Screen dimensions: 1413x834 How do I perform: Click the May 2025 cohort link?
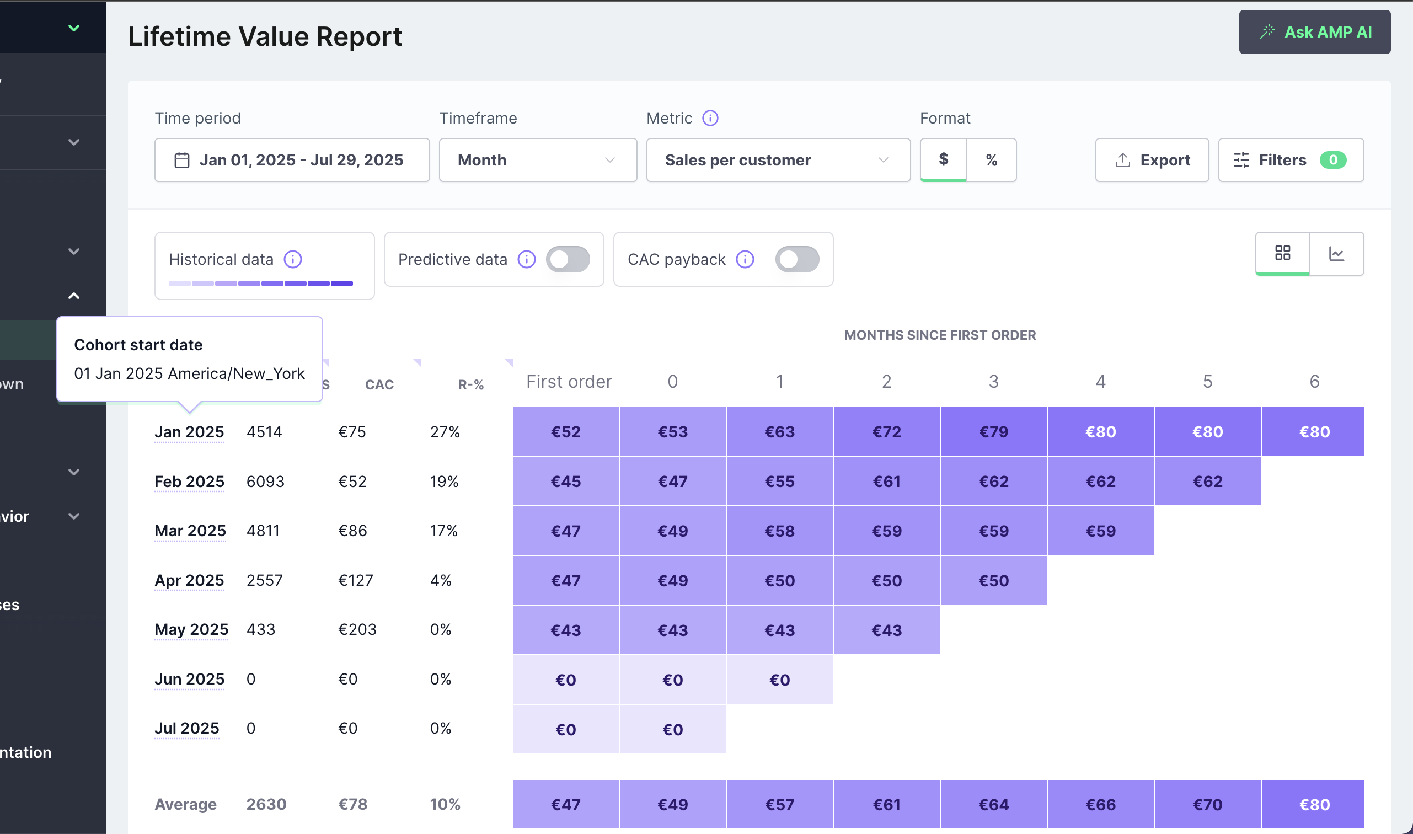click(x=191, y=629)
